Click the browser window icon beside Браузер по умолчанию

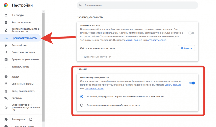pos(6,59)
